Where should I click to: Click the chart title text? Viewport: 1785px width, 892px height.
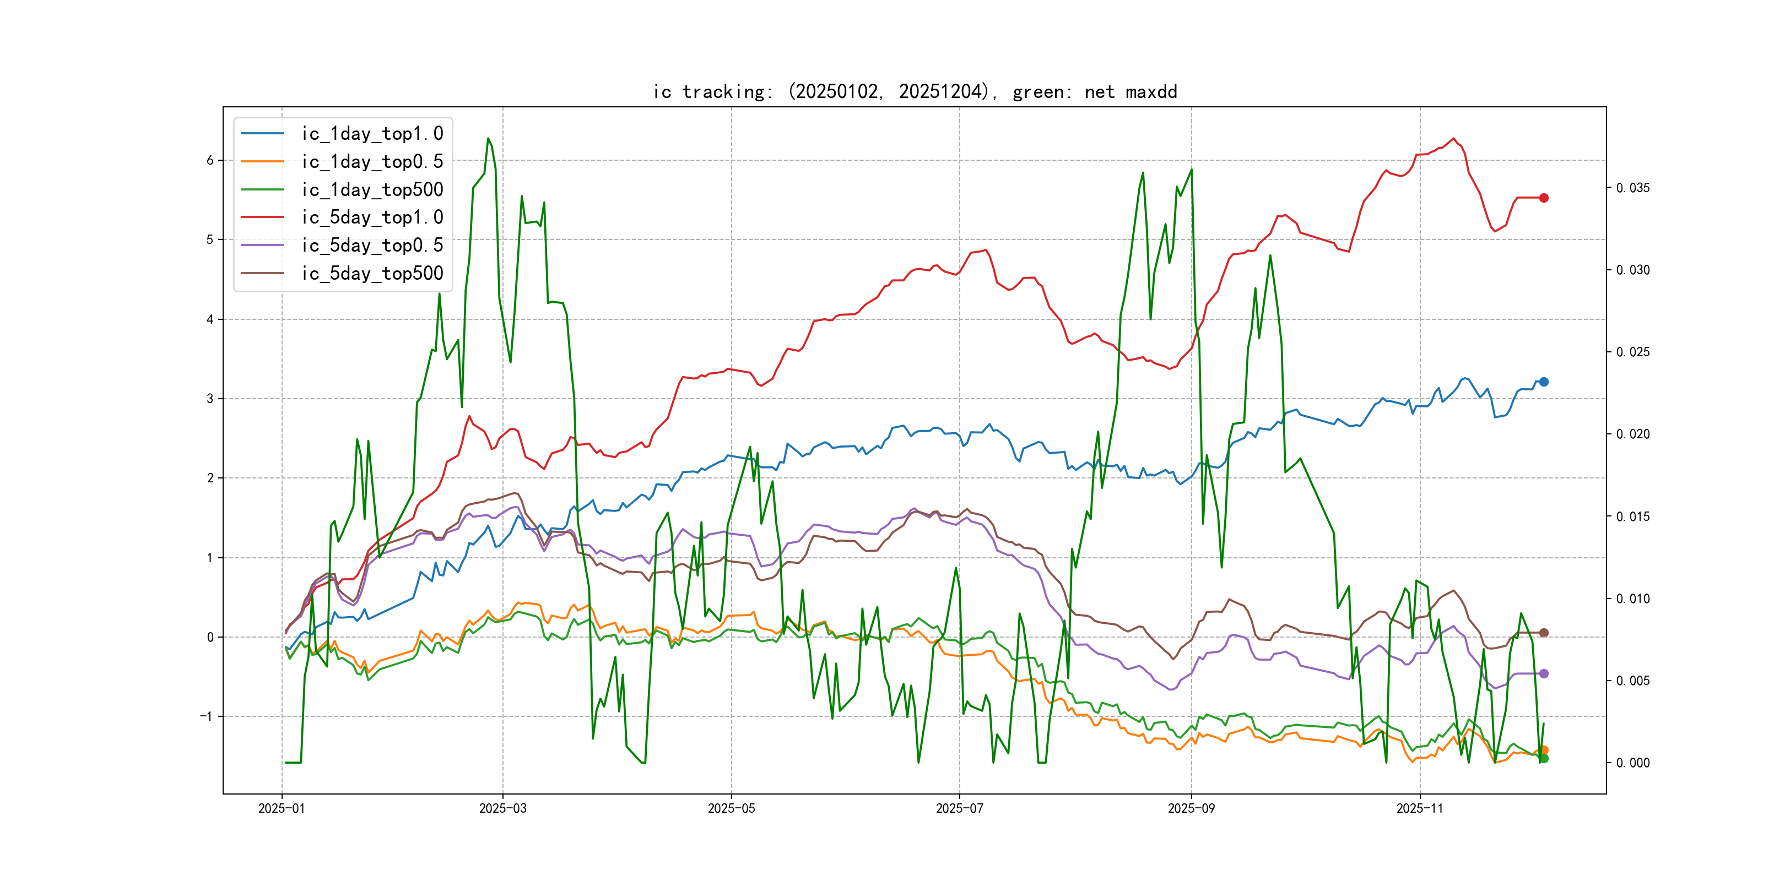pyautogui.click(x=915, y=91)
